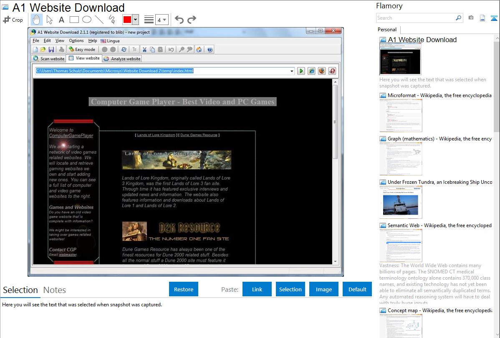The width and height of the screenshot is (500, 338).
Task: Choose the ellipse shape tool
Action: [87, 20]
